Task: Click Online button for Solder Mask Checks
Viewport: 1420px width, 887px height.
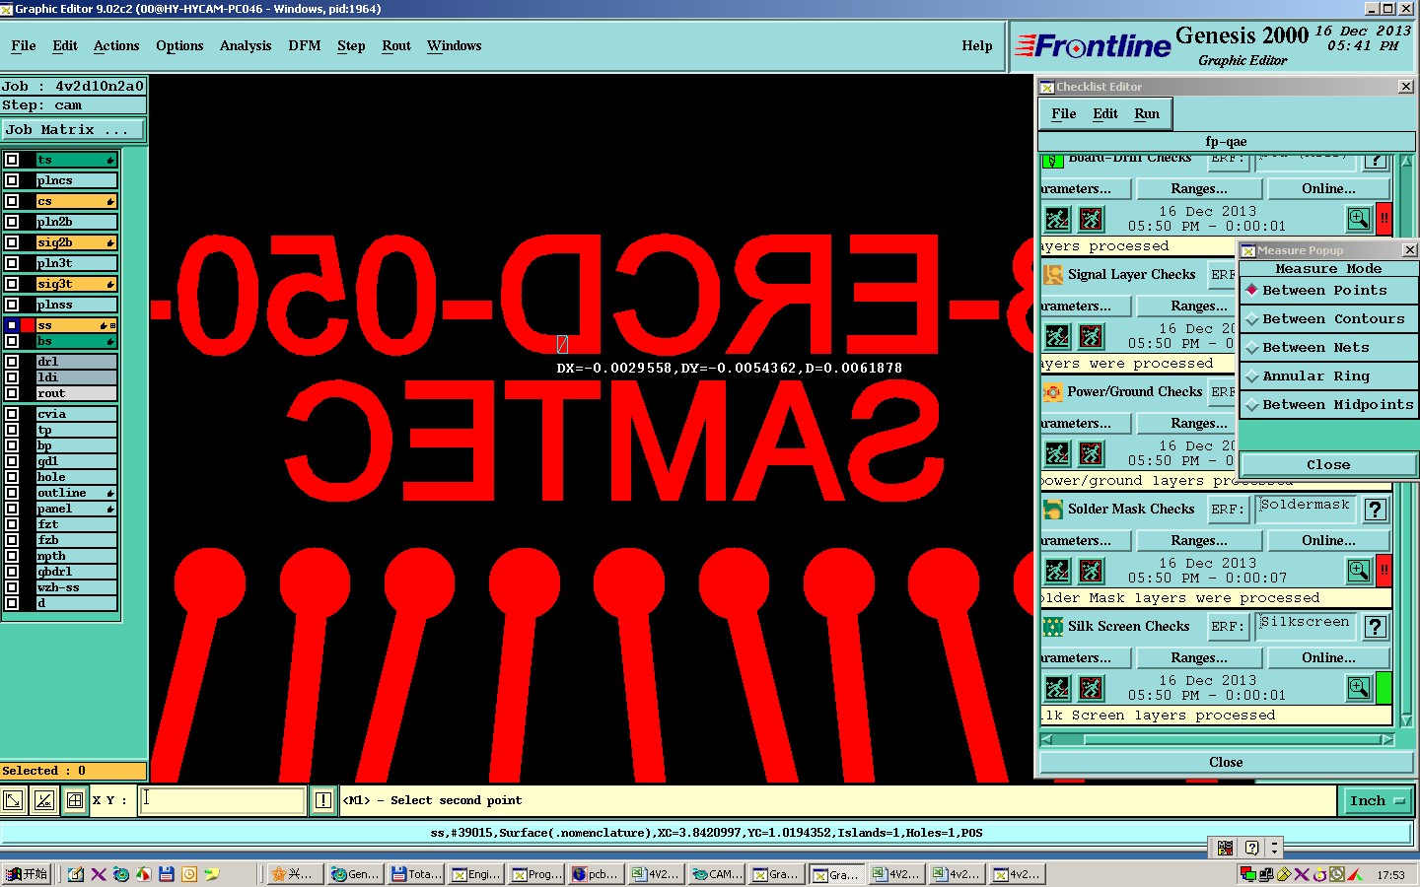Action: pos(1328,540)
